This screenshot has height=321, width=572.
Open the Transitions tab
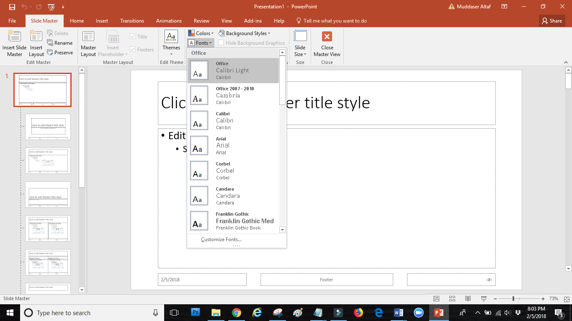132,21
